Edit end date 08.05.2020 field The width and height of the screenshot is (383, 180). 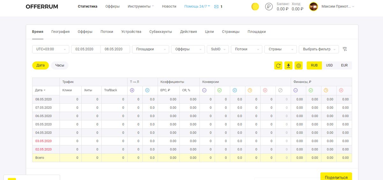[x=115, y=49]
